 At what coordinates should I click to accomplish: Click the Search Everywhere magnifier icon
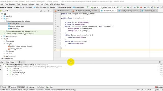162,7
